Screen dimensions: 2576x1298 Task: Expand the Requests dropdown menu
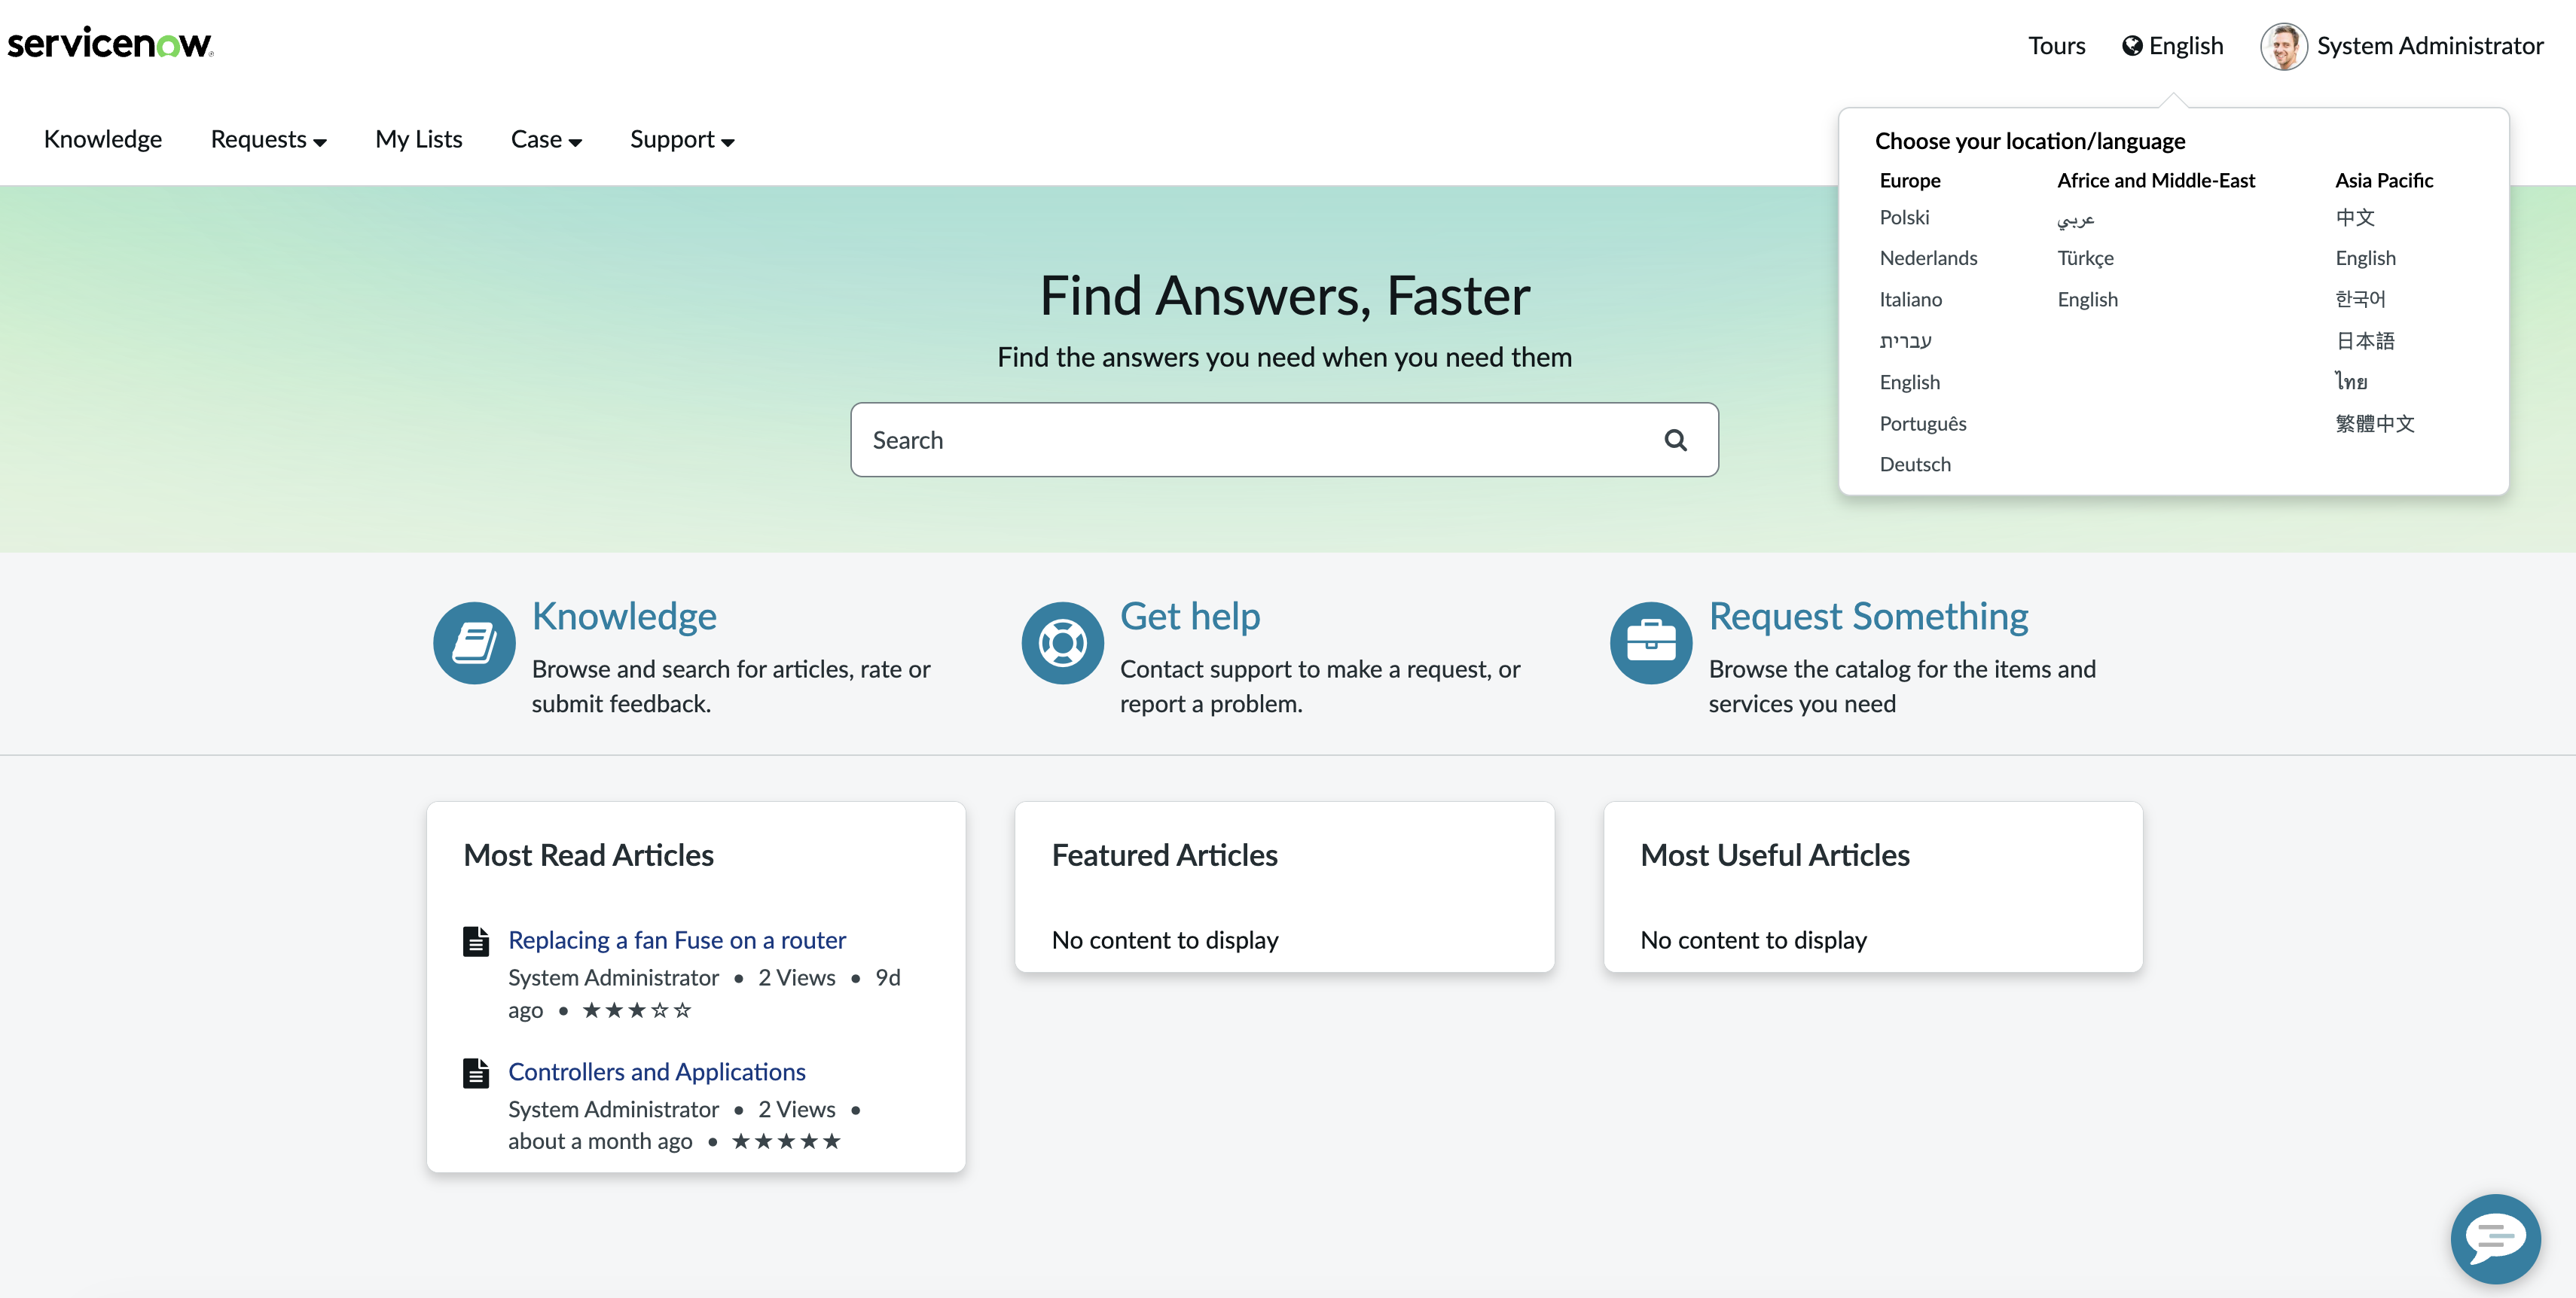[x=269, y=140]
